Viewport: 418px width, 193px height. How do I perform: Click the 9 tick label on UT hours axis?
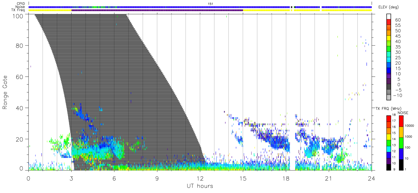pos(157,178)
